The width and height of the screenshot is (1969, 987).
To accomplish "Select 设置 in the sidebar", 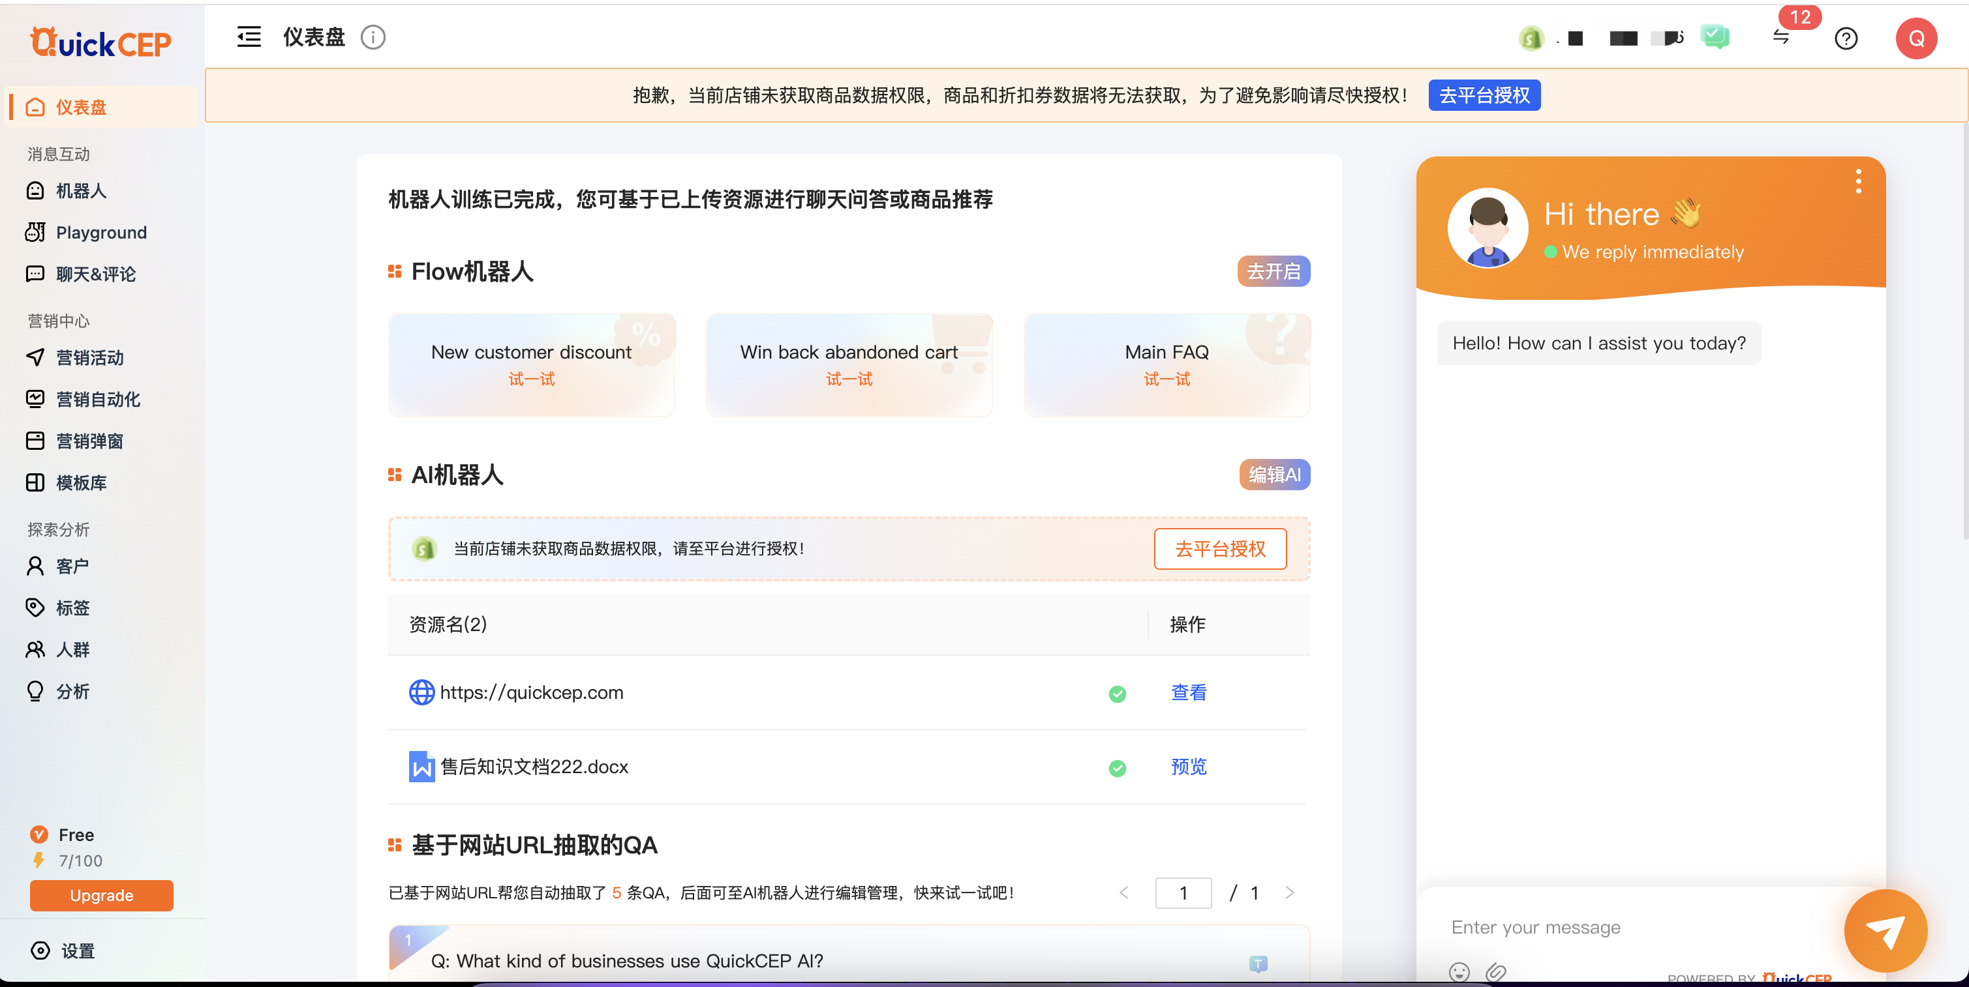I will point(77,950).
